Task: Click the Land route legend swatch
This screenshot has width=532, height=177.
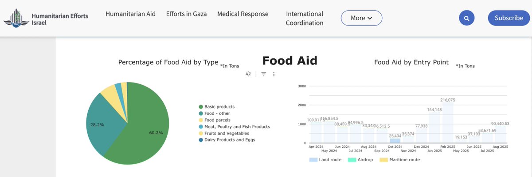Action: [x=313, y=159]
